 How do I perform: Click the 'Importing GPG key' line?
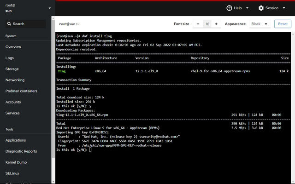point(83,132)
